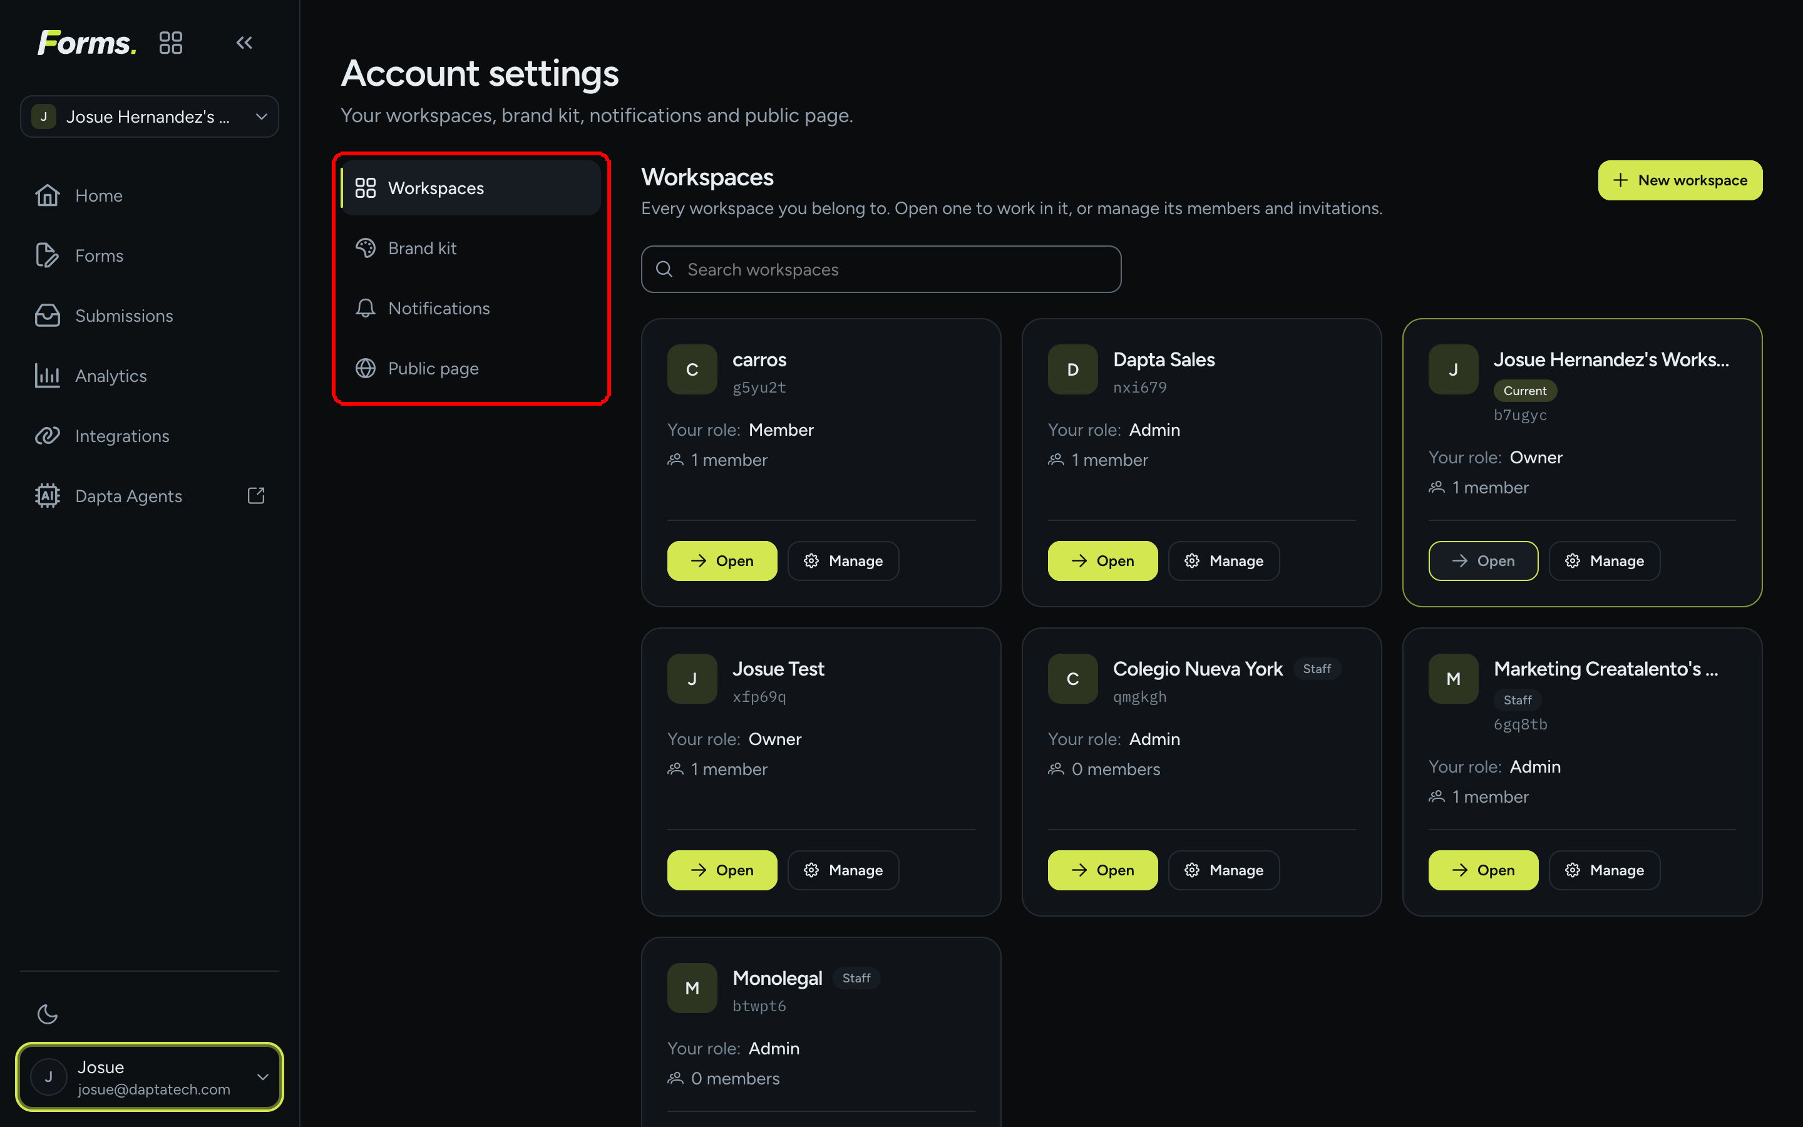Toggle dark mode with the moon icon
This screenshot has width=1803, height=1127.
point(48,1014)
